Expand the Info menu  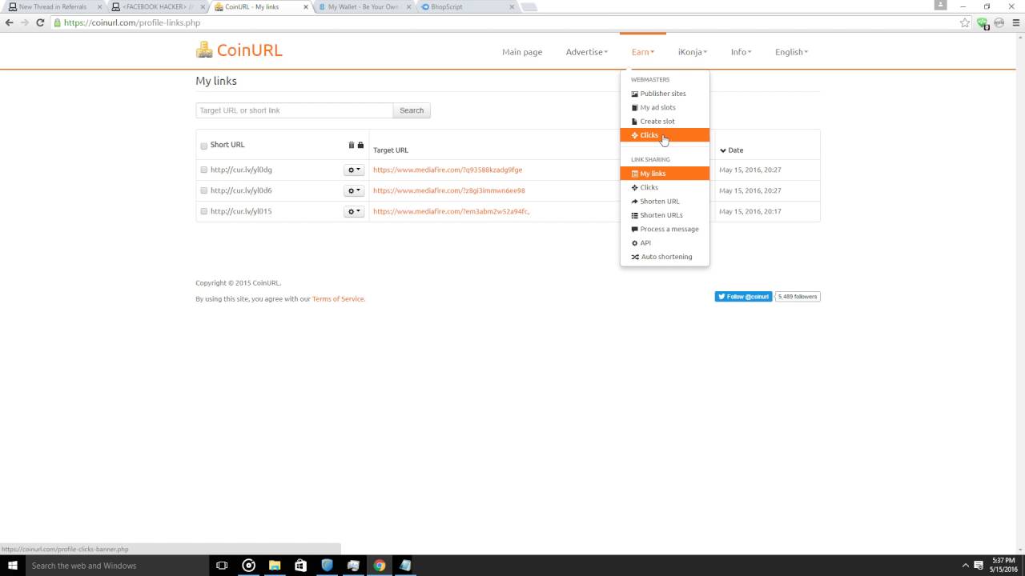pos(741,52)
